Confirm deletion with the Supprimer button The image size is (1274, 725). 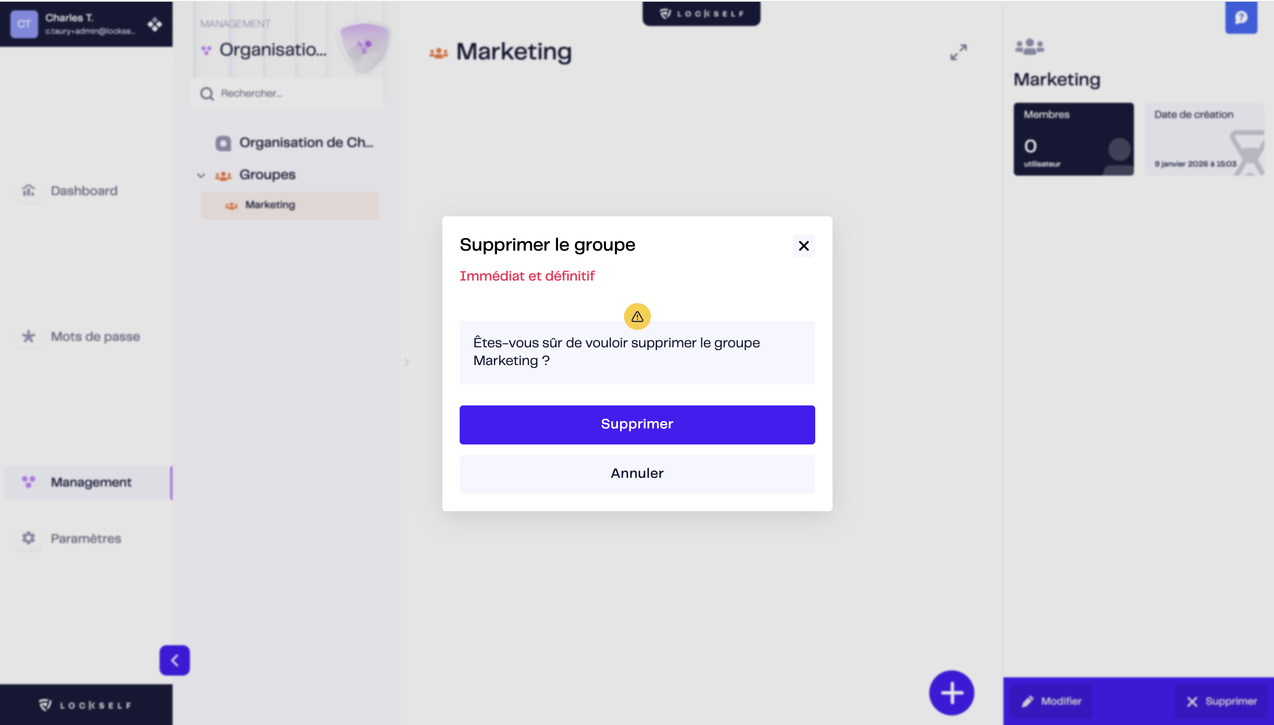coord(637,424)
